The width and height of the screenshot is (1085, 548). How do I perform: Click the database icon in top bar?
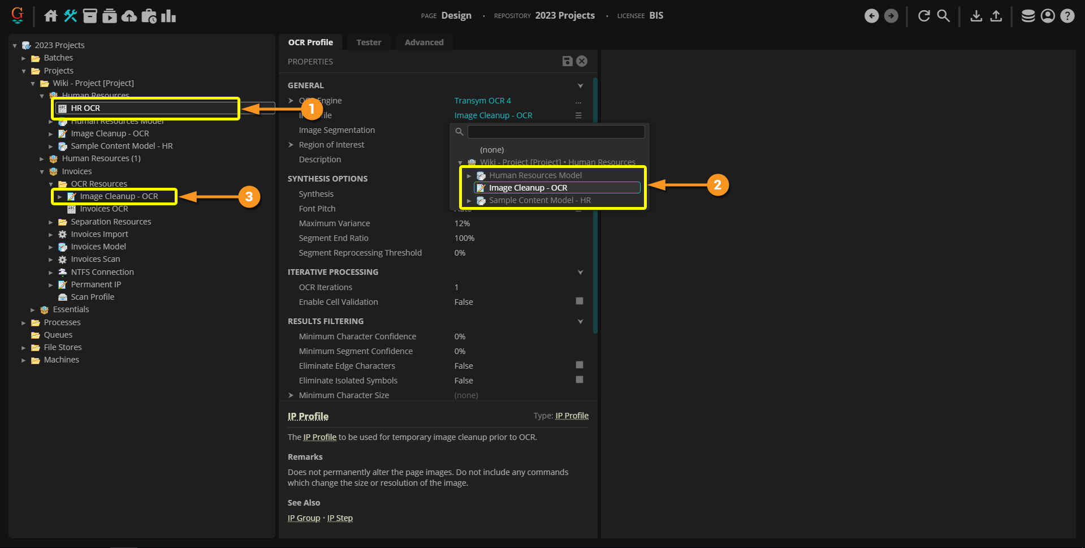point(1028,16)
